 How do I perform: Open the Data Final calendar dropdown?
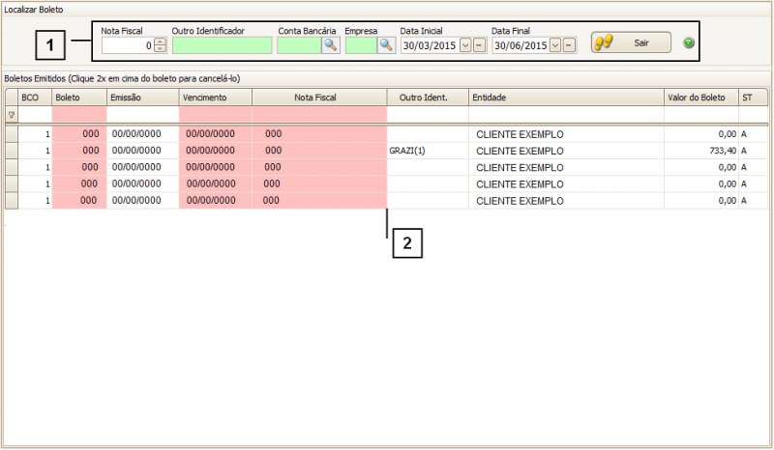coord(555,45)
